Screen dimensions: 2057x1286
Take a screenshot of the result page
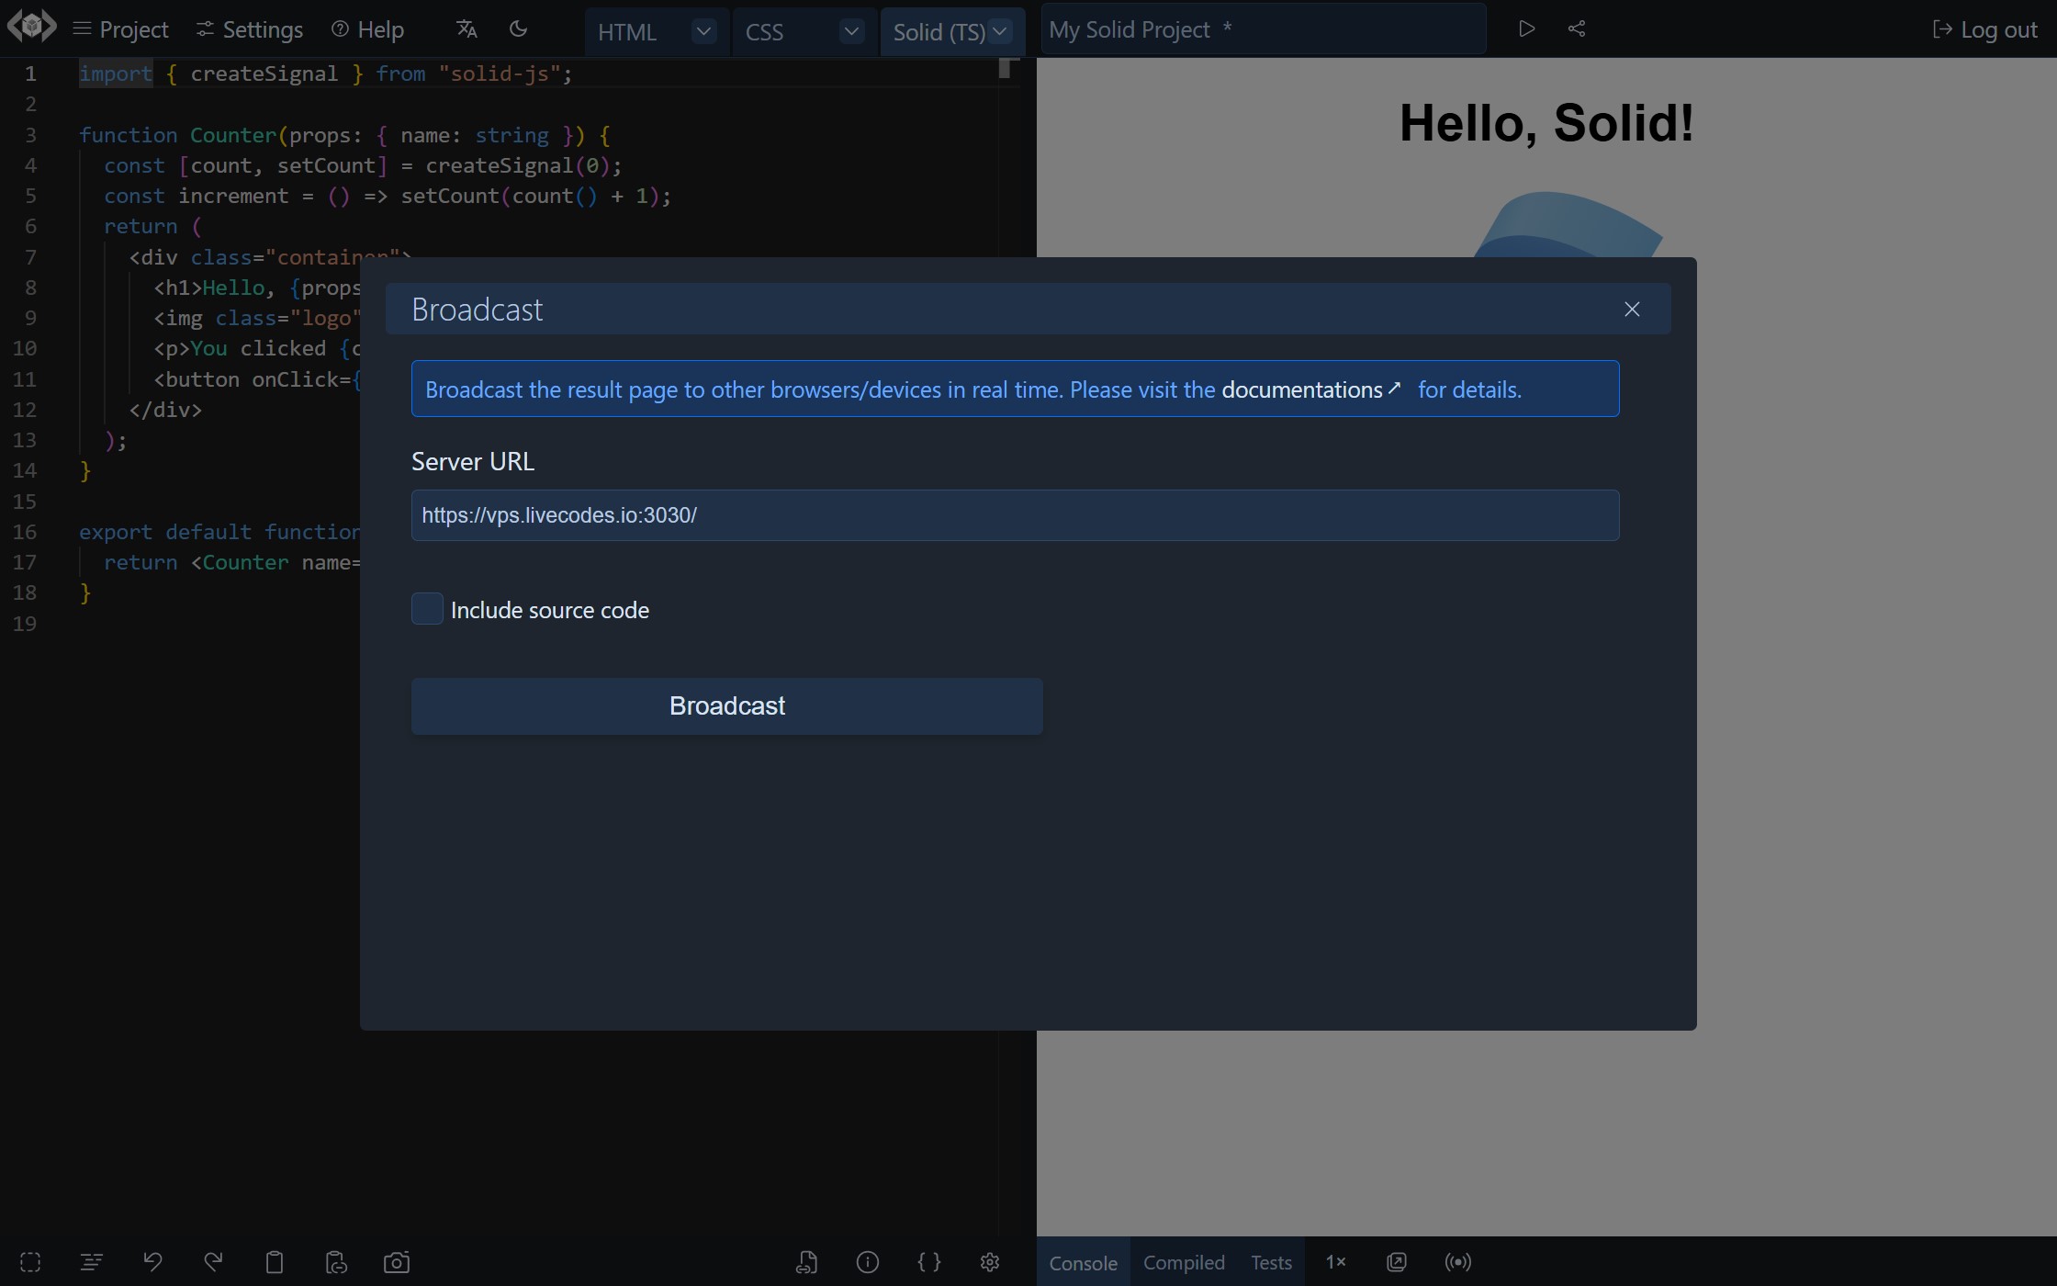coord(397,1262)
